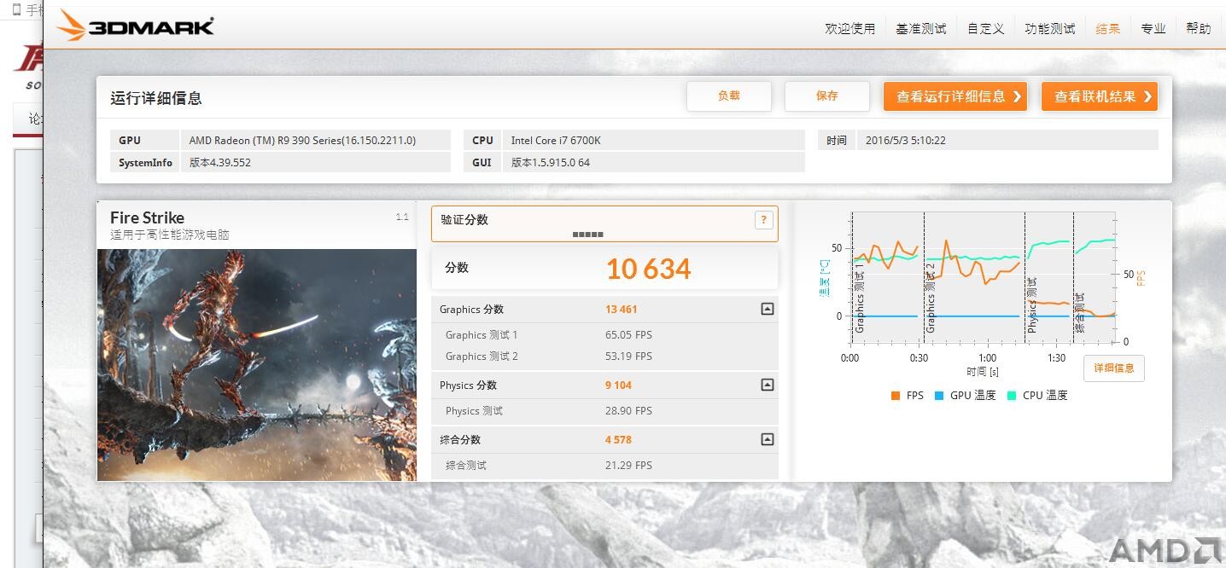The height and width of the screenshot is (568, 1226).
Task: Click the timestamp 2016/5/3 5:10:22
Action: point(906,141)
